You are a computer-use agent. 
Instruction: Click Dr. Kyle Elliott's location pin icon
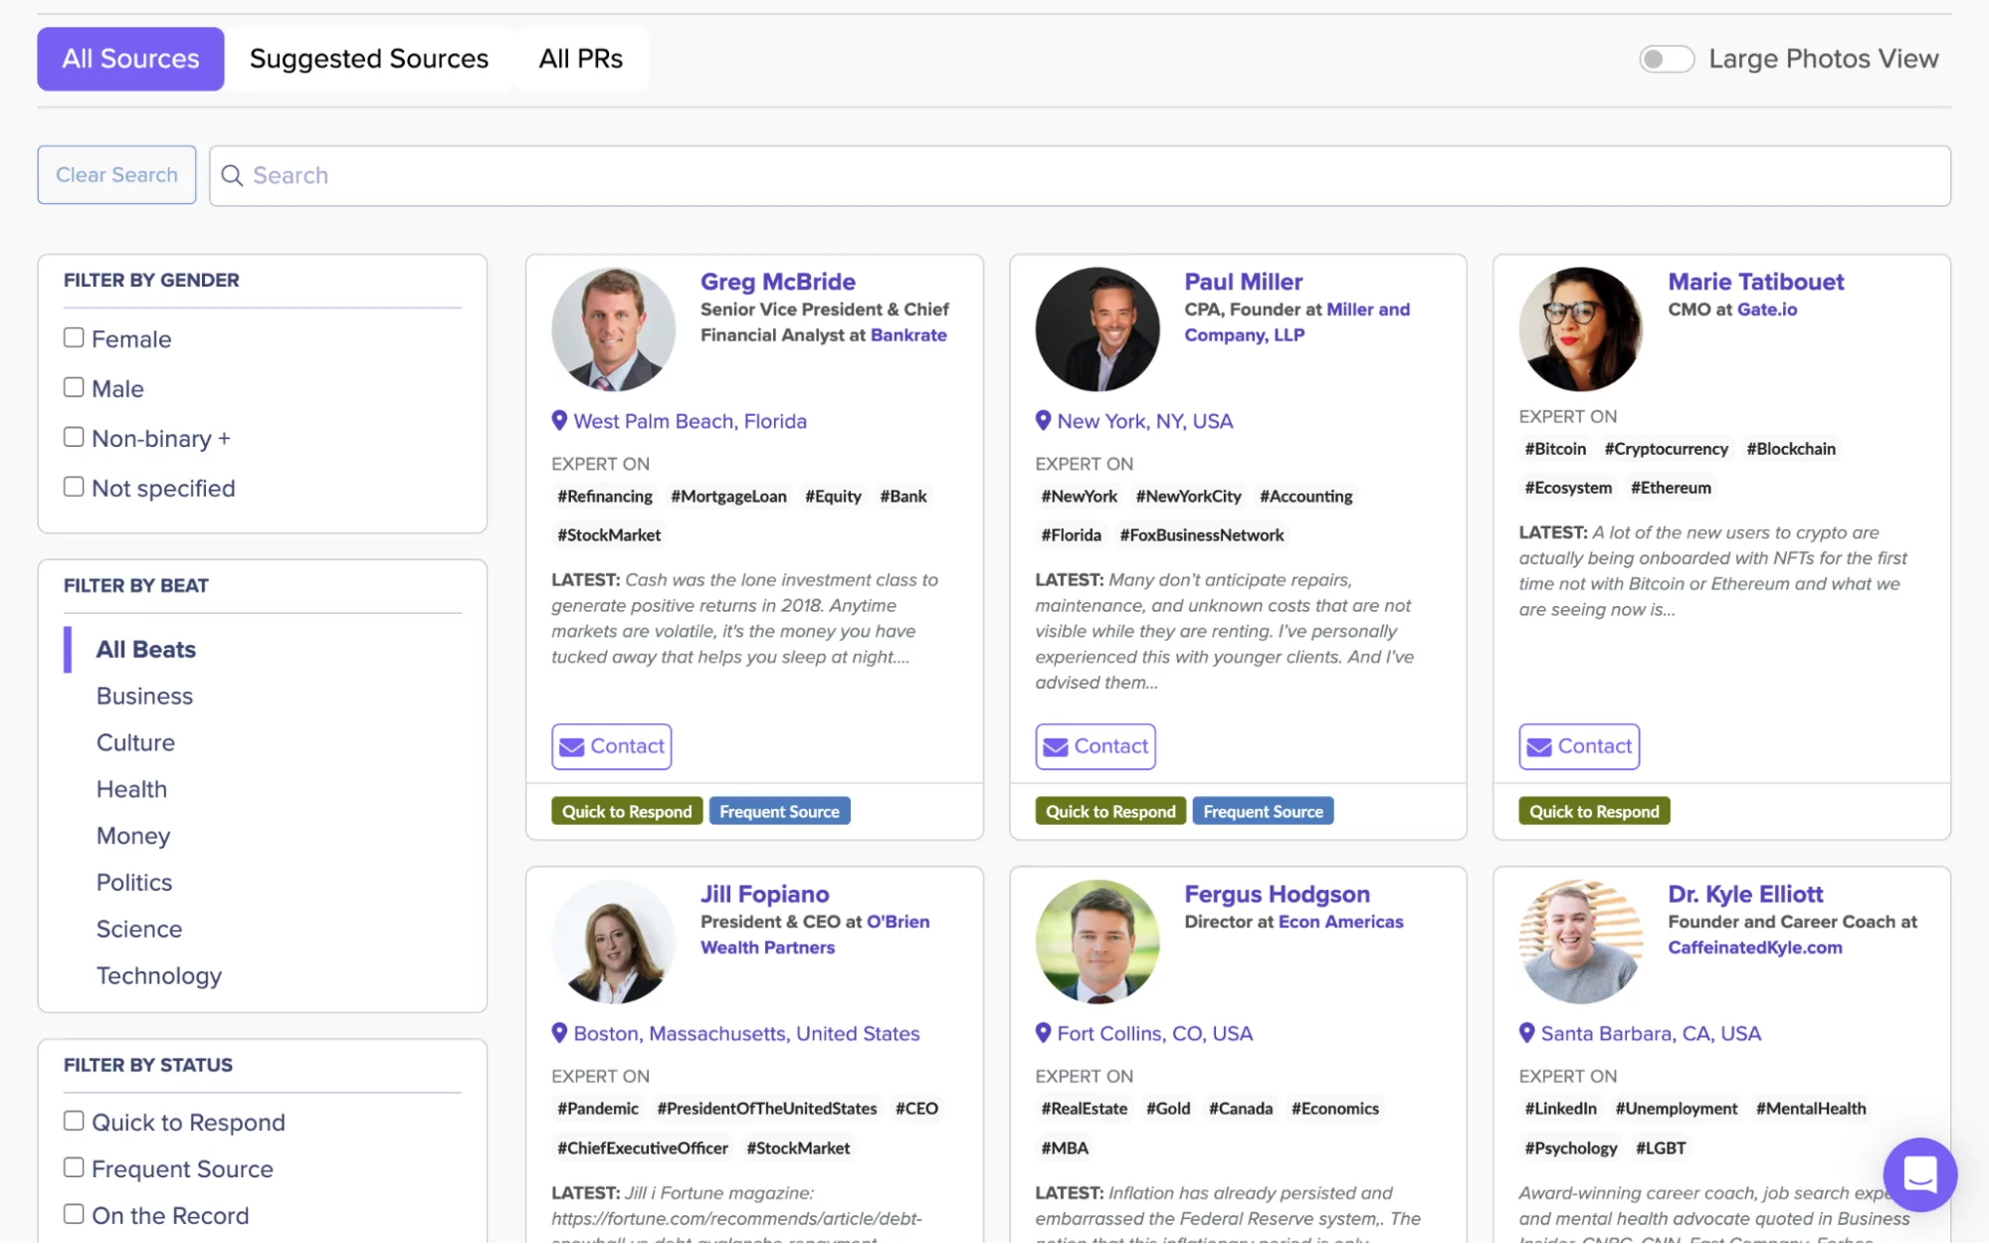pos(1526,1033)
